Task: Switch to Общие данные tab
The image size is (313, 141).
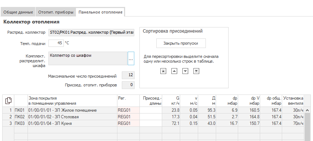Action: (18, 12)
